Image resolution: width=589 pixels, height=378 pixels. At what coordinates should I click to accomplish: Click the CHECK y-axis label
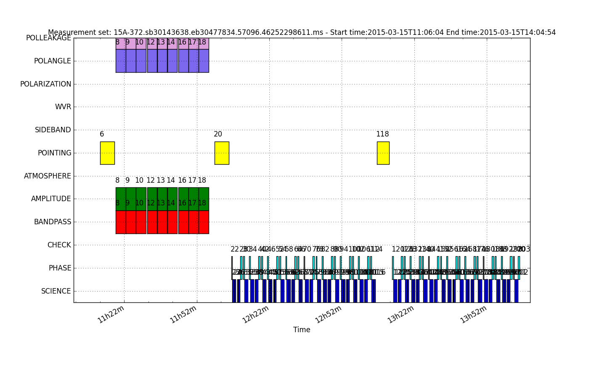point(59,245)
